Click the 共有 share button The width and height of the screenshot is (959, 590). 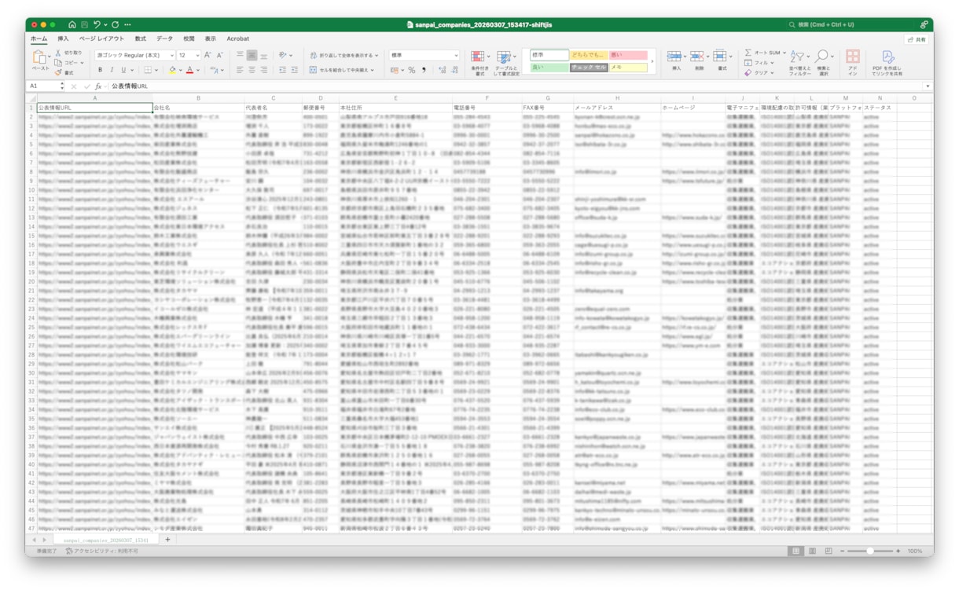917,39
